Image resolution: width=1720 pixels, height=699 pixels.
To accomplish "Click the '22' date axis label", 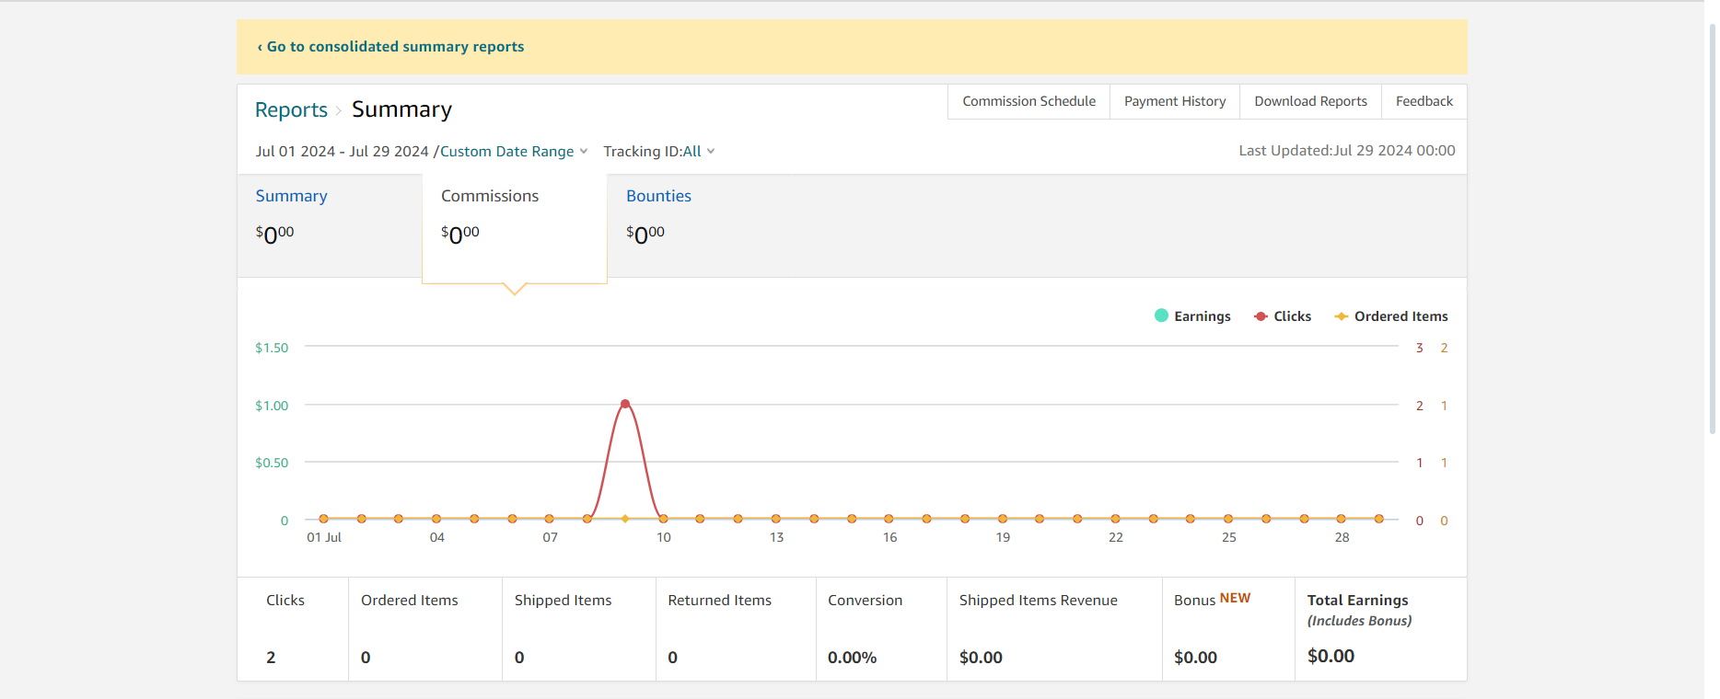I will pos(1116,537).
